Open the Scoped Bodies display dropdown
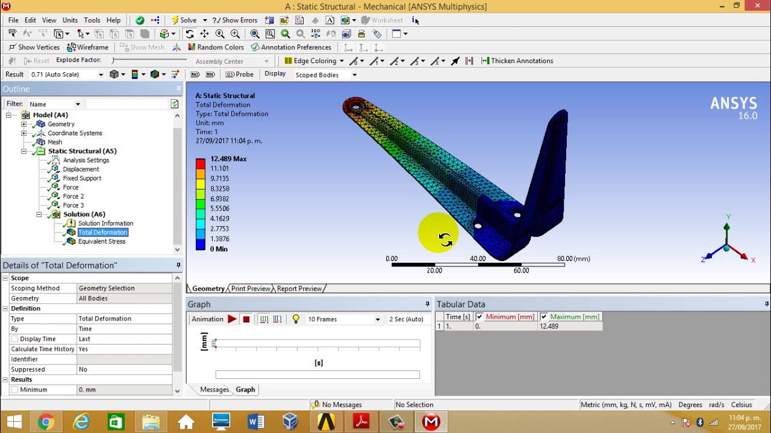The width and height of the screenshot is (771, 433). (x=354, y=75)
